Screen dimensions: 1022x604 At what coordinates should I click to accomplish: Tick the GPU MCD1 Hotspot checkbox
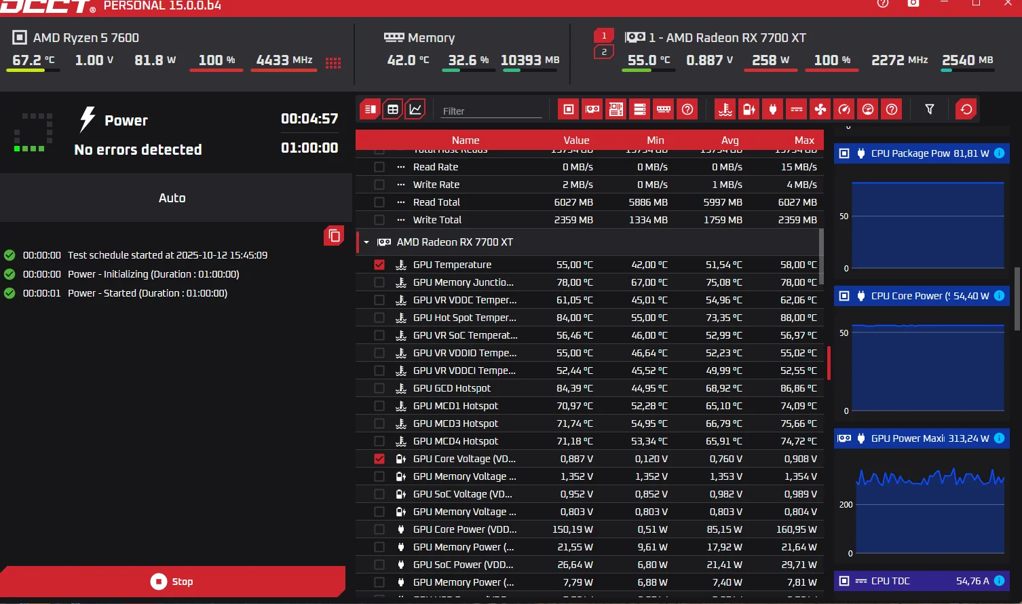click(x=379, y=406)
